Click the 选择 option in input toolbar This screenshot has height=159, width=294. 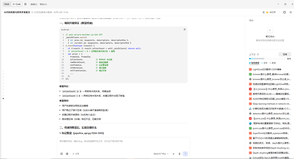[x=76, y=154]
